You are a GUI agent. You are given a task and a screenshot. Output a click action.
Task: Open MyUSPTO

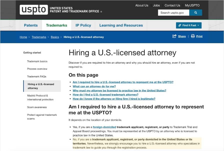pos(192,5)
